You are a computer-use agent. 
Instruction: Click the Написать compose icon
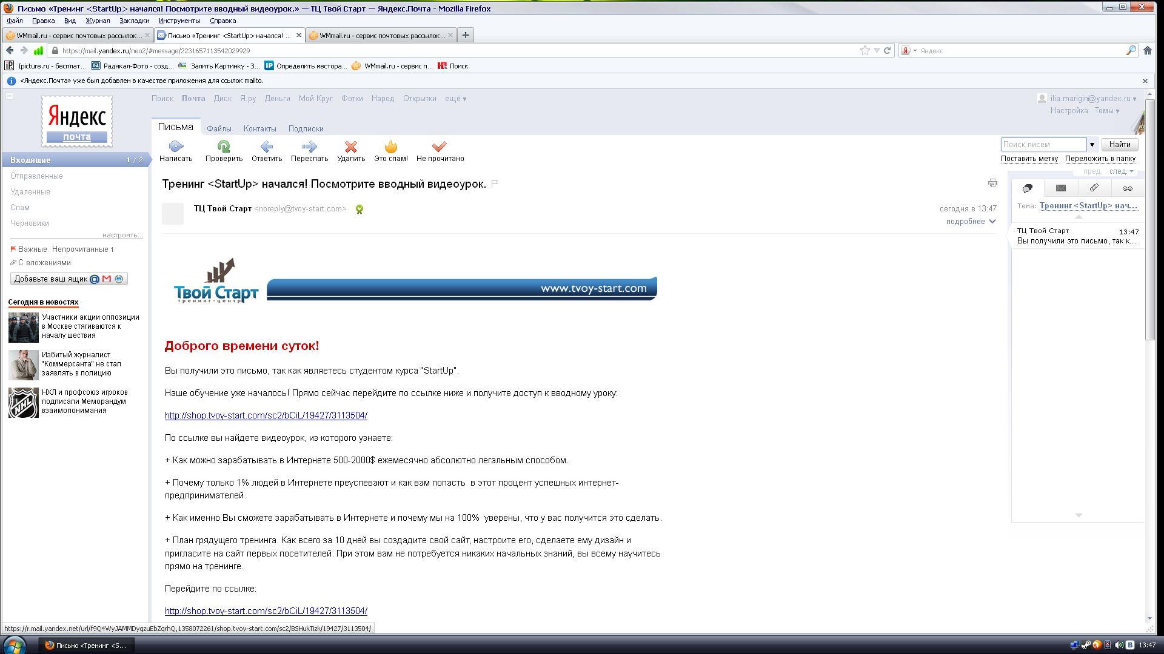[x=176, y=146]
